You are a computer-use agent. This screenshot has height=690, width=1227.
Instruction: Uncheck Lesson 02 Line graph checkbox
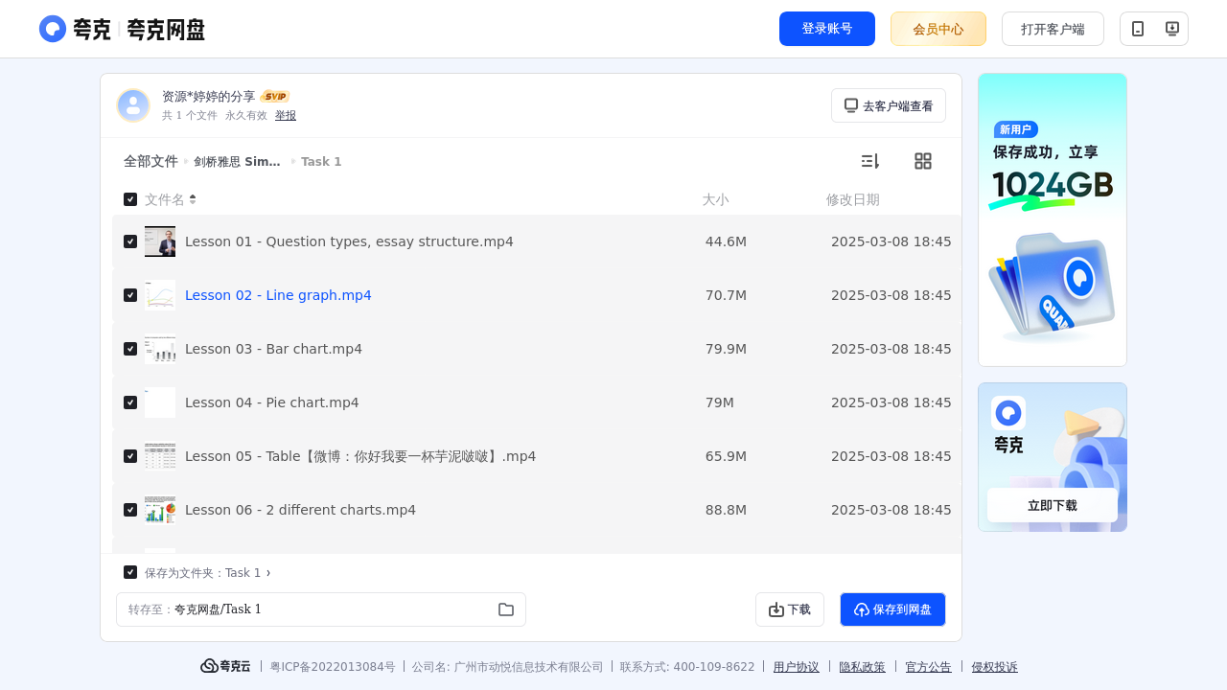[130, 295]
